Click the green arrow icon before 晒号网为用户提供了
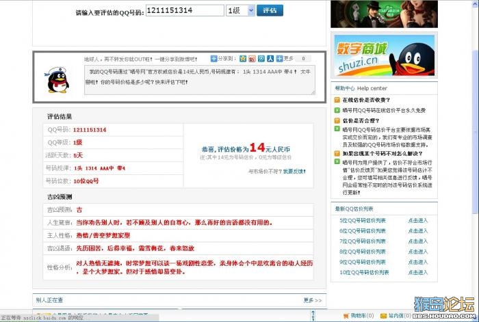Image resolution: width=479 pixels, height=322 pixels. click(x=337, y=161)
